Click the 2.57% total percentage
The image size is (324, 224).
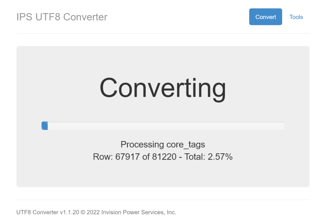pyautogui.click(x=220, y=157)
